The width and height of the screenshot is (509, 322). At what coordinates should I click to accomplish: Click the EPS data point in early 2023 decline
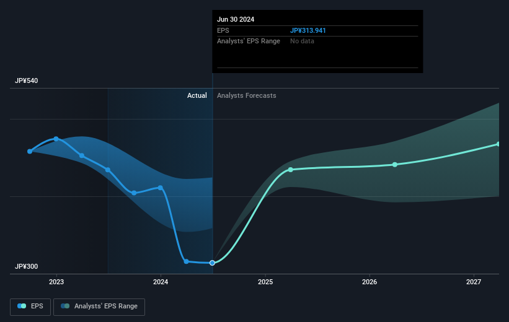coord(82,155)
